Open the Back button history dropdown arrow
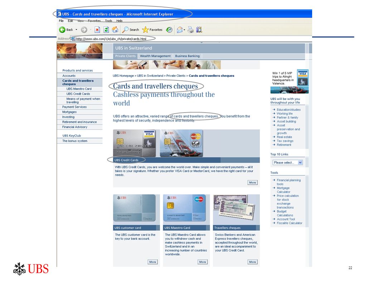This screenshot has height=283, width=378. tap(76, 30)
